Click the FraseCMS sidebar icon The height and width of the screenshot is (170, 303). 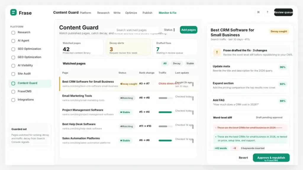(13, 92)
